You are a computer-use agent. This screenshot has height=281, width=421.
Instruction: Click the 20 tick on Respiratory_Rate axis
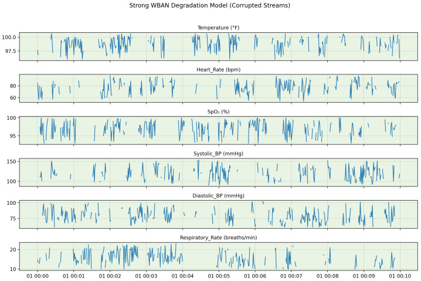pyautogui.click(x=13, y=249)
